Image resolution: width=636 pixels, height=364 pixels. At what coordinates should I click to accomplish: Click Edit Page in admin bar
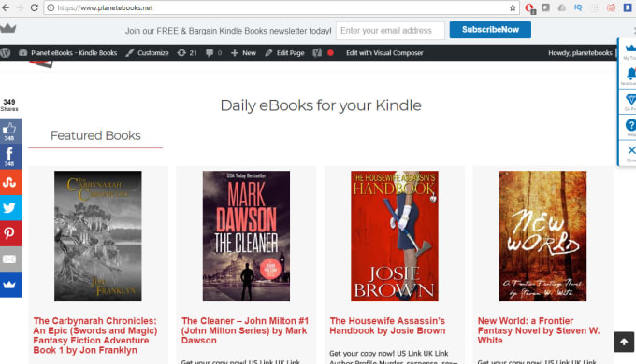coord(285,52)
